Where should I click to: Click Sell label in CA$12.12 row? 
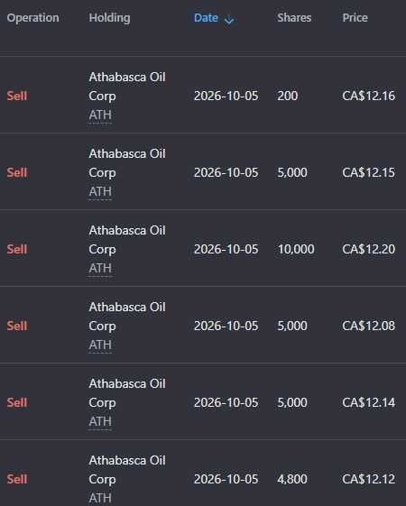[17, 479]
